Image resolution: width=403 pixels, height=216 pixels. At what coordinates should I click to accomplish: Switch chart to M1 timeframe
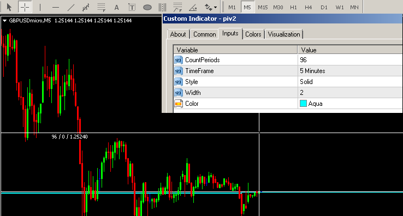tap(232, 7)
